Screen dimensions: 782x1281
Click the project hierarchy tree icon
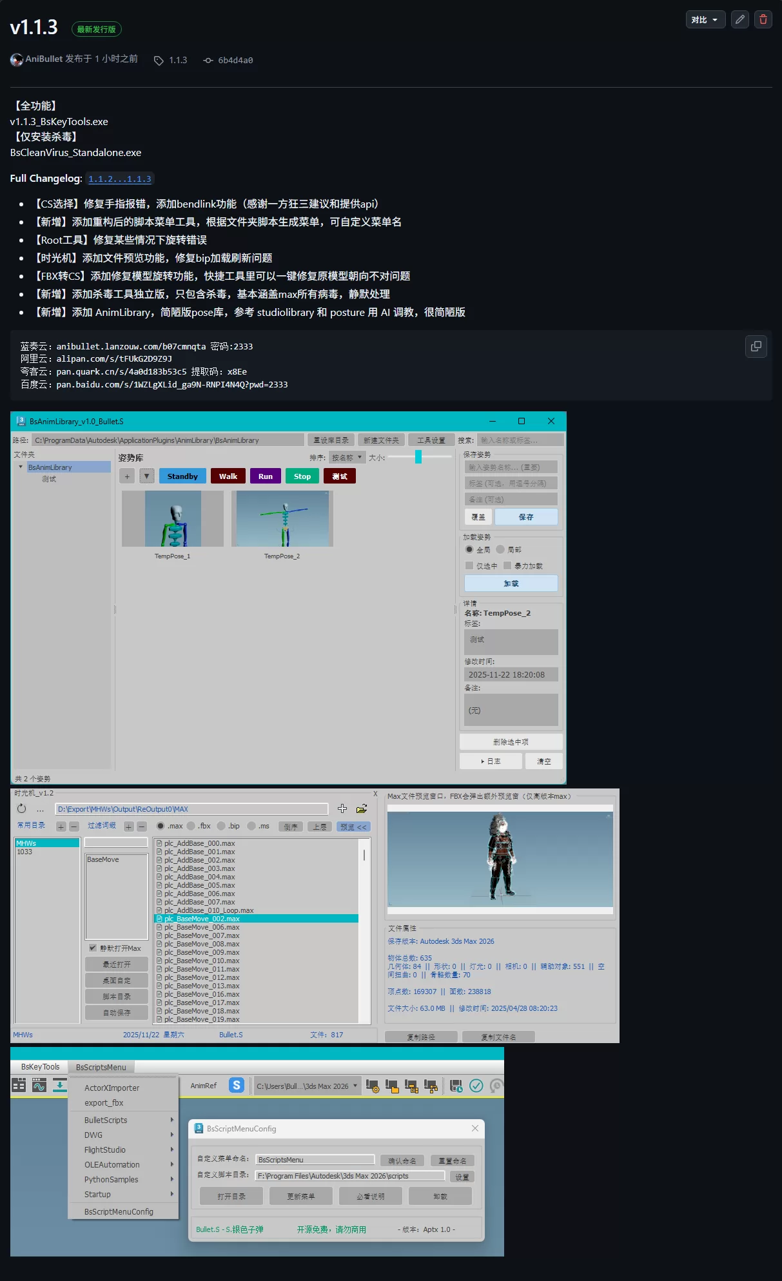point(431,1086)
